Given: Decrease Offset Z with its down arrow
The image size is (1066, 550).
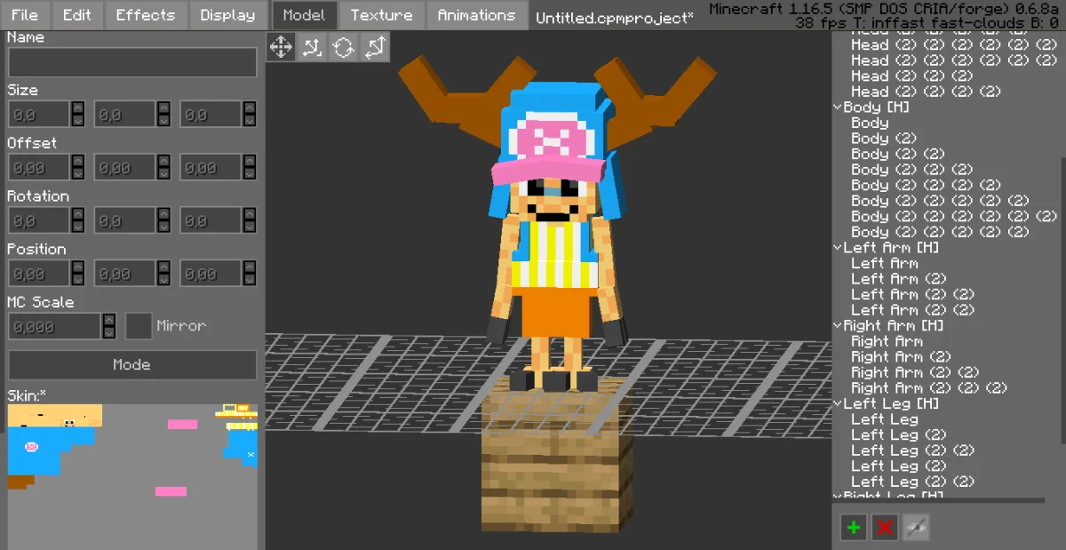Looking at the screenshot, I should pyautogui.click(x=251, y=173).
